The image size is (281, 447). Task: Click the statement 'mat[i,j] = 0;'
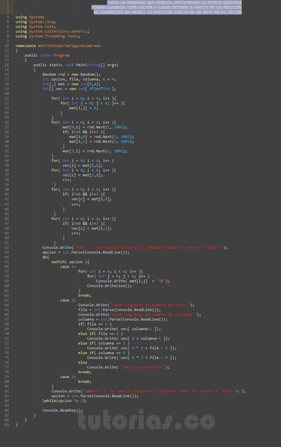tap(83, 108)
